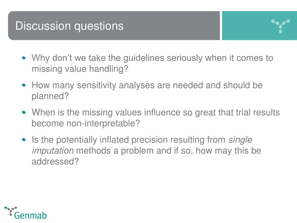
Task: Click the Genmab logo in the bottom corner
Action: [x=26, y=213]
